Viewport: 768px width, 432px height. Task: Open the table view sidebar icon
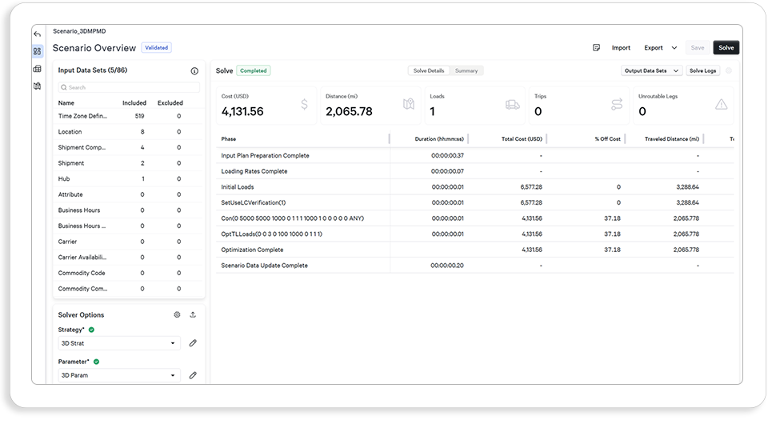[x=38, y=69]
